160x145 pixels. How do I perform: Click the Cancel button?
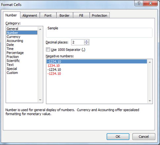pos(144,137)
